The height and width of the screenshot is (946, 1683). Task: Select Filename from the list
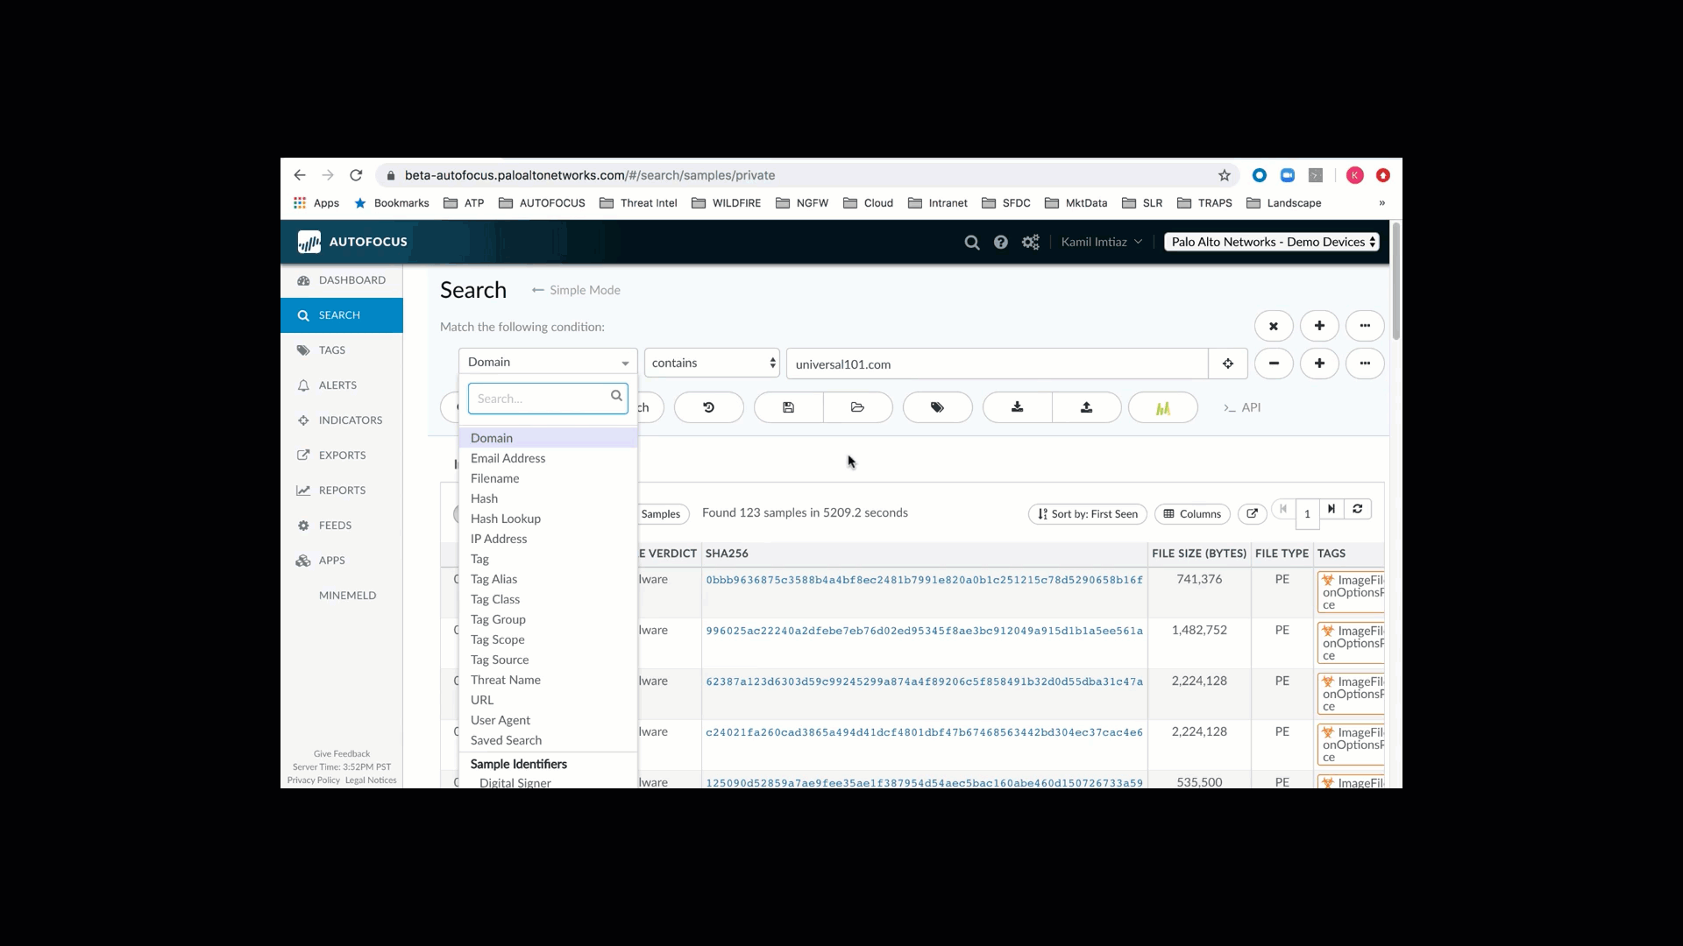pos(548,478)
